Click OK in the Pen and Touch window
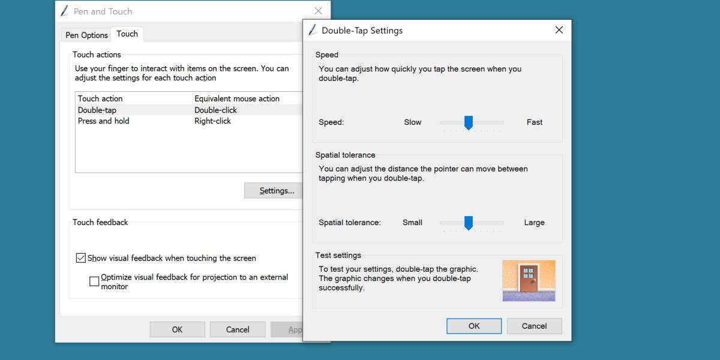 [x=177, y=329]
